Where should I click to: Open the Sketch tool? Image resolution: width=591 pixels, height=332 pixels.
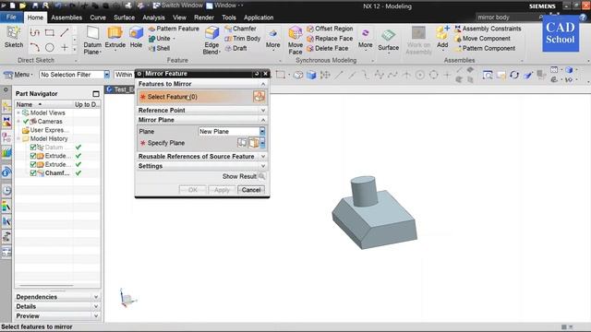click(14, 37)
